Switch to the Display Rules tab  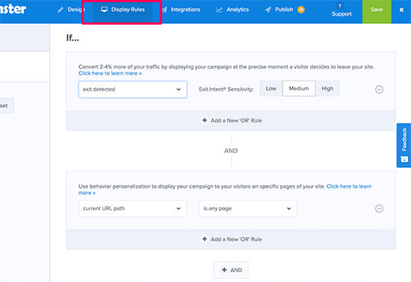123,10
